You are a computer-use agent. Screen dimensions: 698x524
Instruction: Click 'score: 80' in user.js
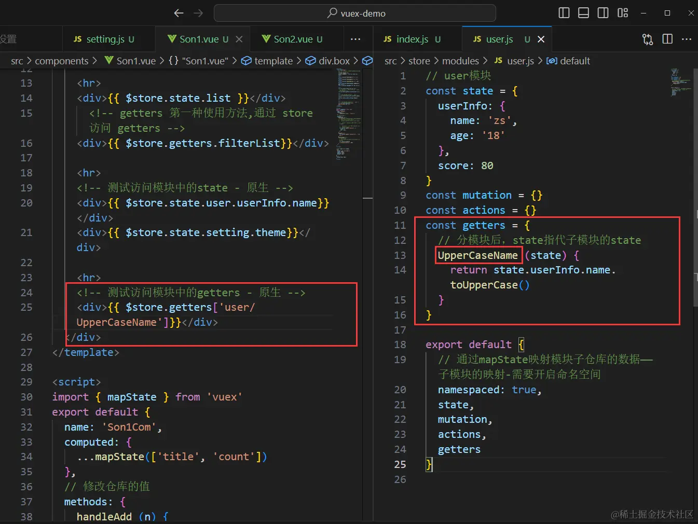[466, 166]
